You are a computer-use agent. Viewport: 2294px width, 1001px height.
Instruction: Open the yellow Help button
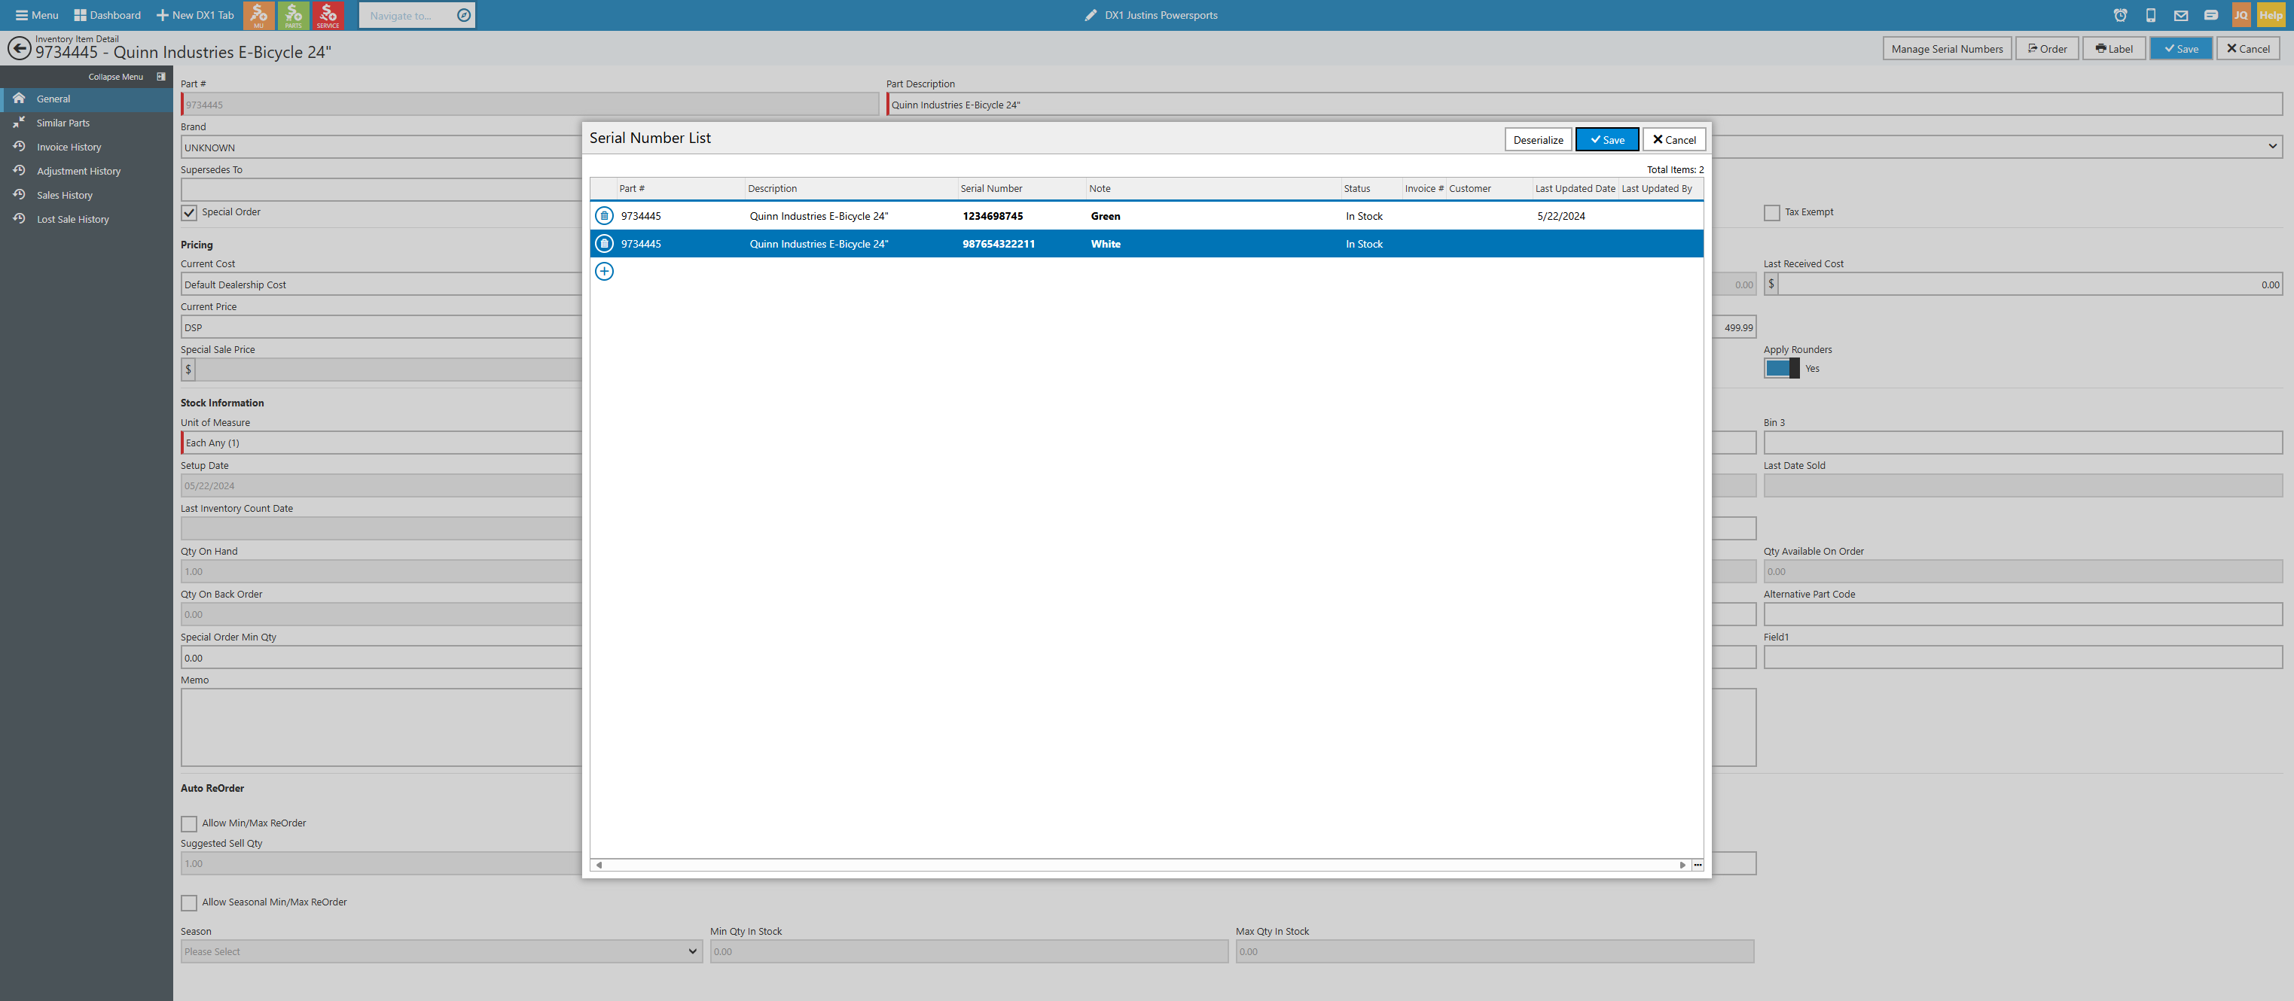[x=2271, y=15]
